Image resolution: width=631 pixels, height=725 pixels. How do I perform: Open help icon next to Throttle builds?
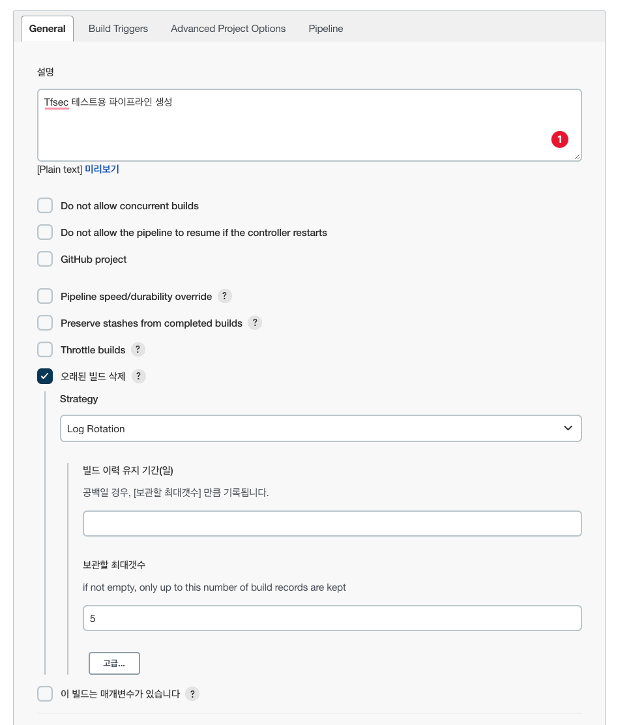pyautogui.click(x=138, y=349)
